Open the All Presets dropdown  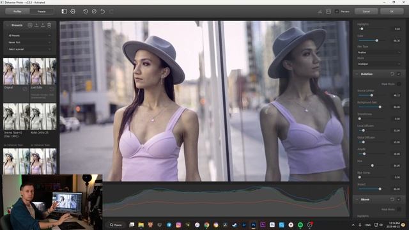[x=29, y=36]
